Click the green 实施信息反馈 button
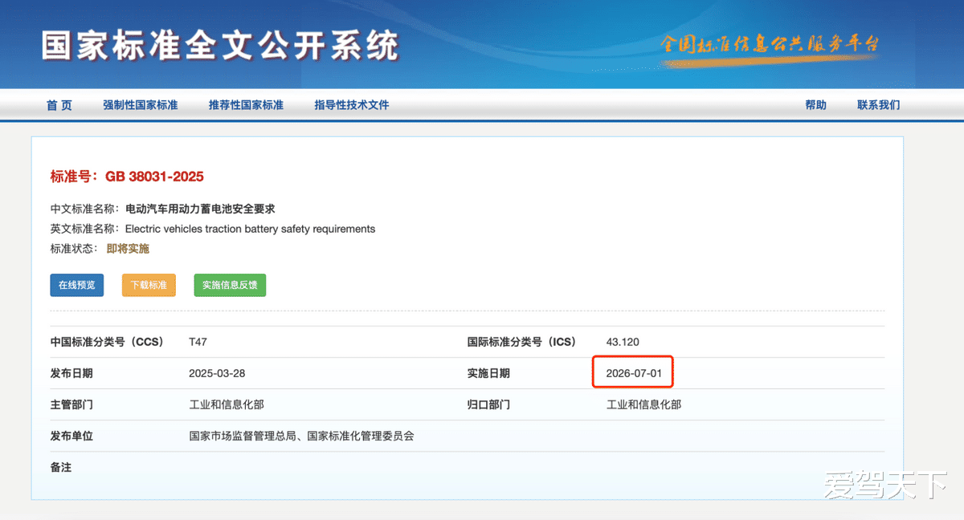964x520 pixels. [x=230, y=285]
